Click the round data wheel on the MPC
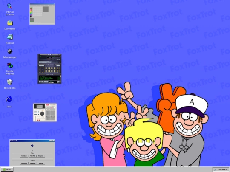Viewport: 230px width, 172px height. (42, 113)
